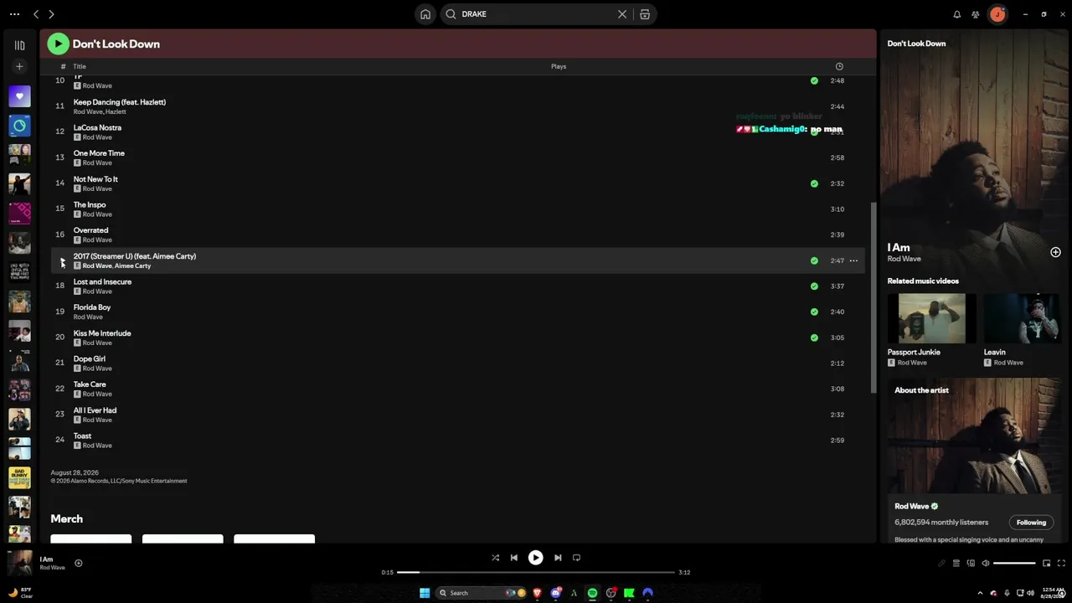Toggle saved checkmark on track 10
The height and width of the screenshot is (603, 1072).
point(814,81)
